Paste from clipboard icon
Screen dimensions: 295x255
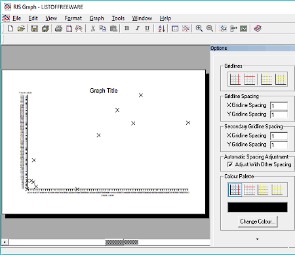[x=113, y=28]
